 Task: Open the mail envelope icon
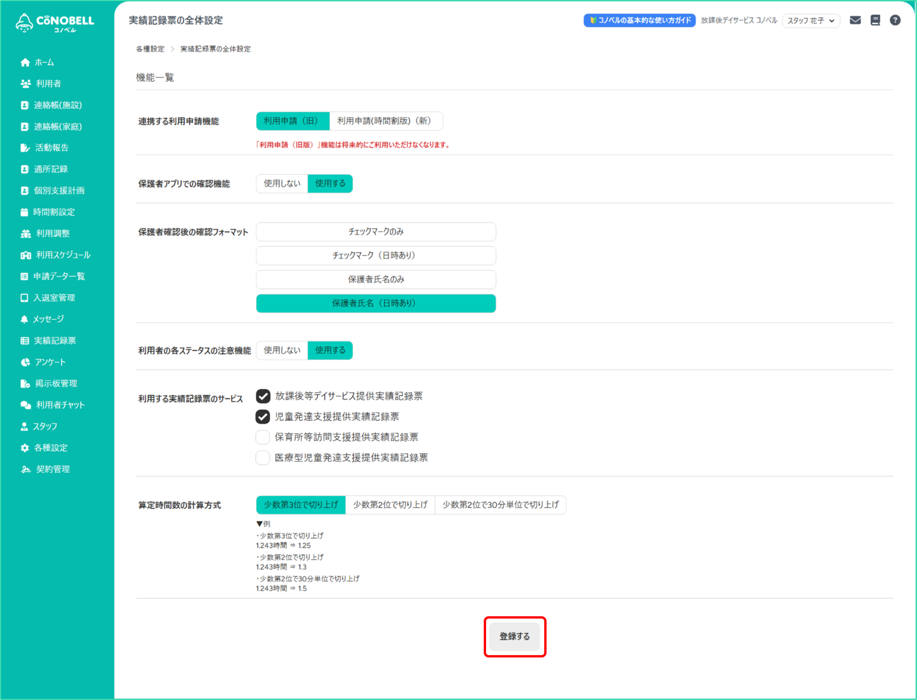[855, 20]
